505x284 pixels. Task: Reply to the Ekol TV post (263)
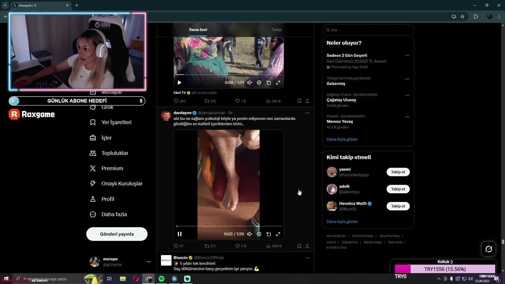click(x=180, y=101)
